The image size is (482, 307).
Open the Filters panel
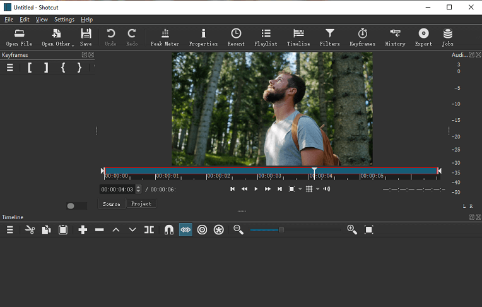[329, 37]
